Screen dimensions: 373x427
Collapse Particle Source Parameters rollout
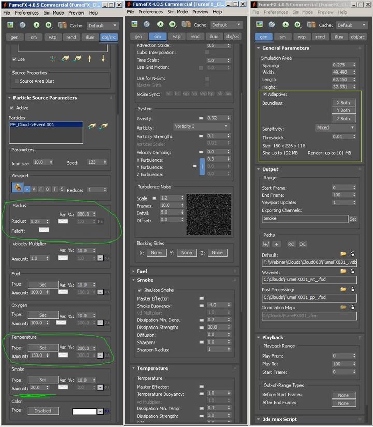[x=45, y=98]
